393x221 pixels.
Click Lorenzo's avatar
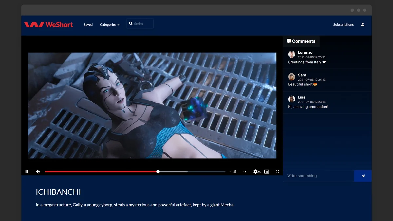coord(291,54)
